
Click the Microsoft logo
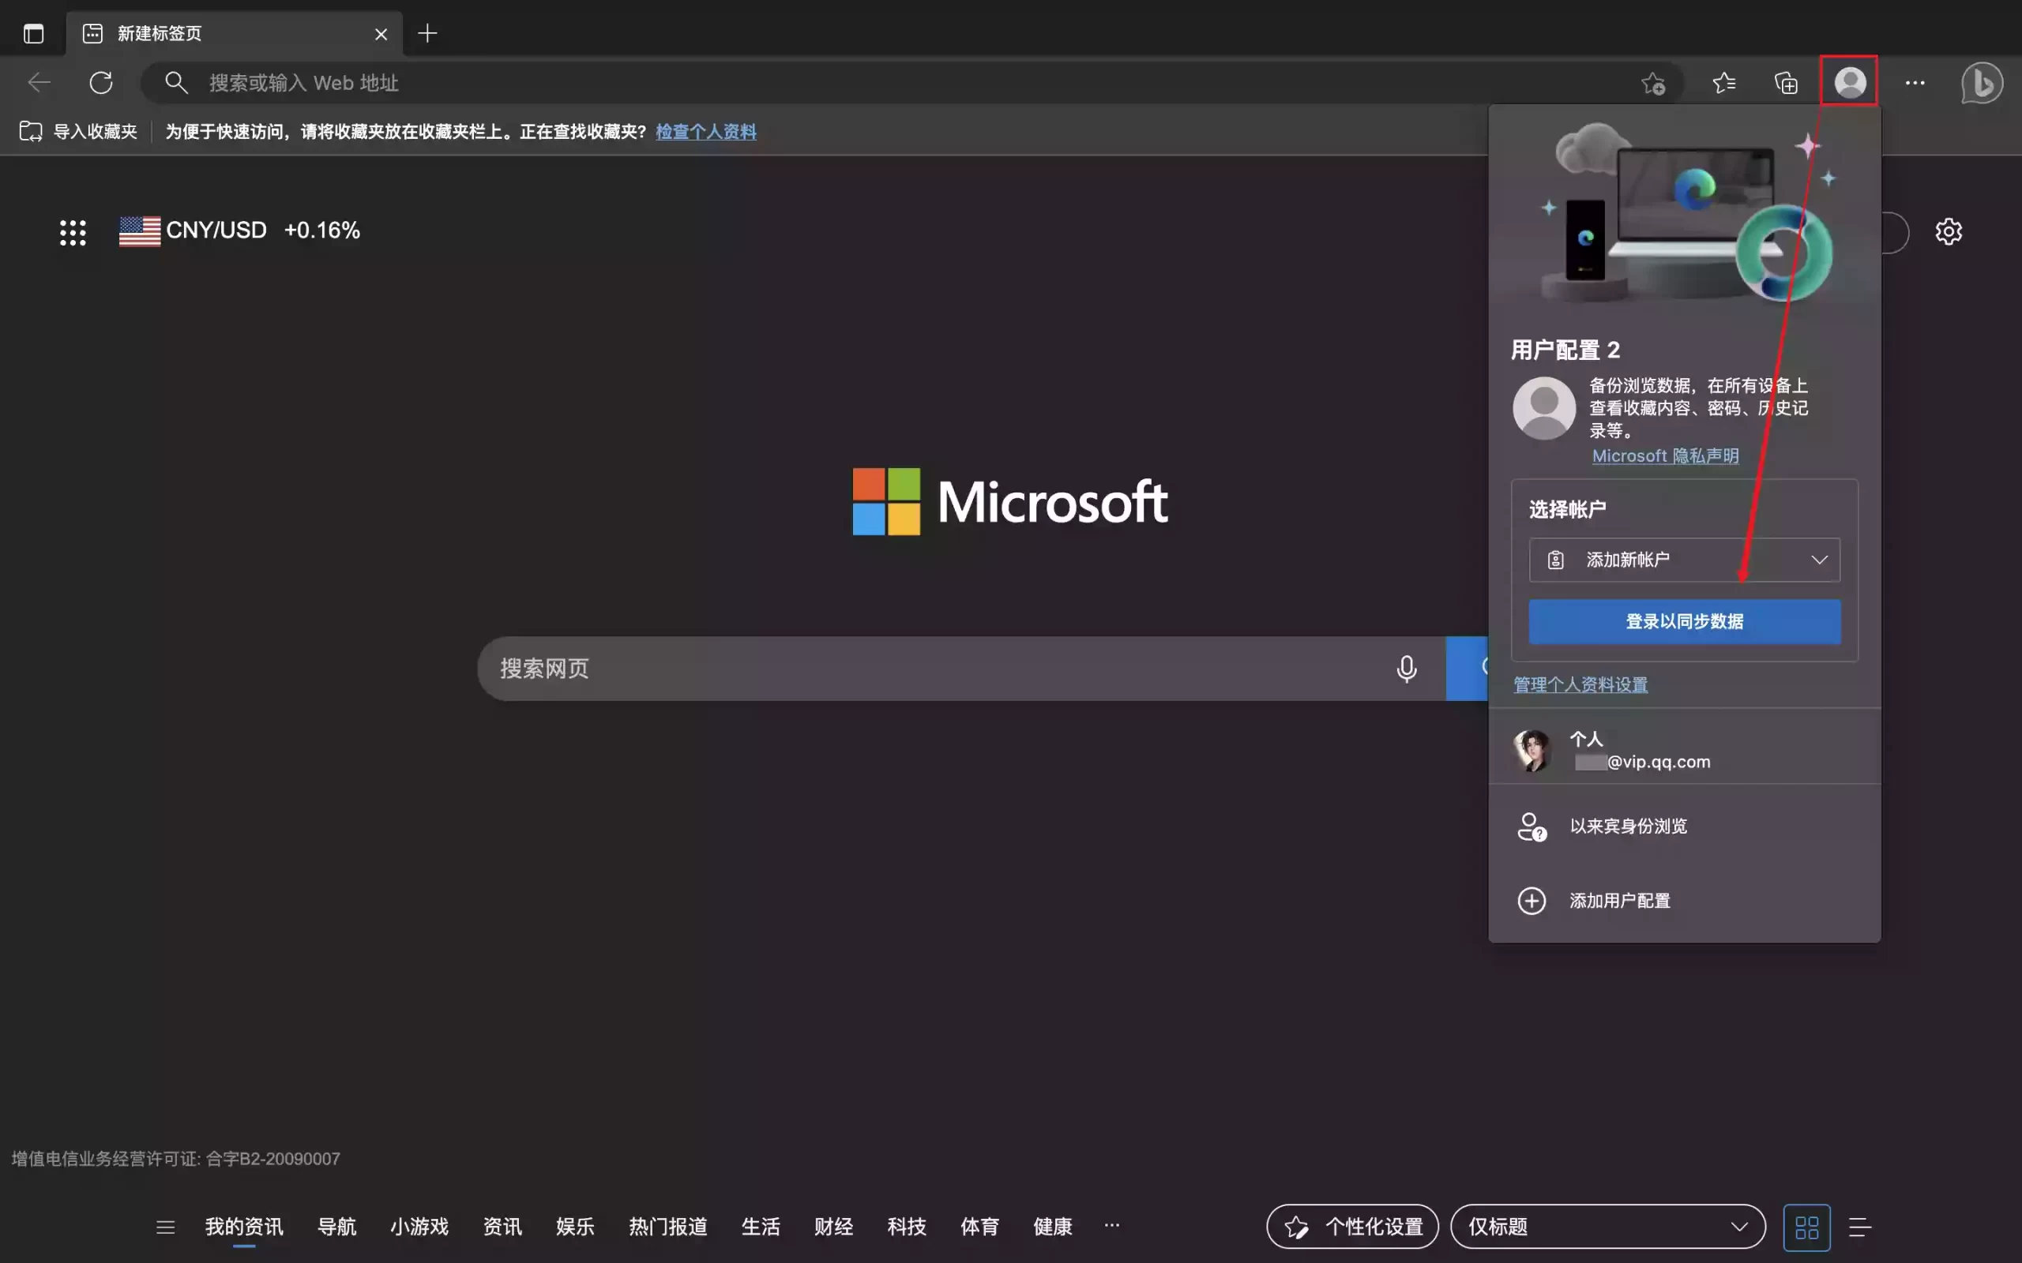(x=1010, y=501)
